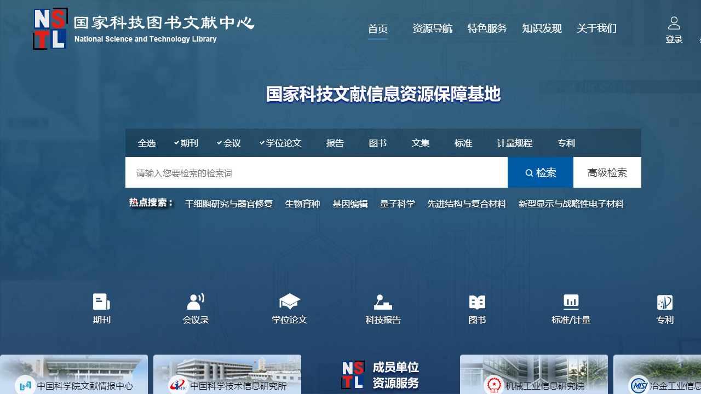
Task: Open the 科技报告 reports icon
Action: click(x=383, y=302)
